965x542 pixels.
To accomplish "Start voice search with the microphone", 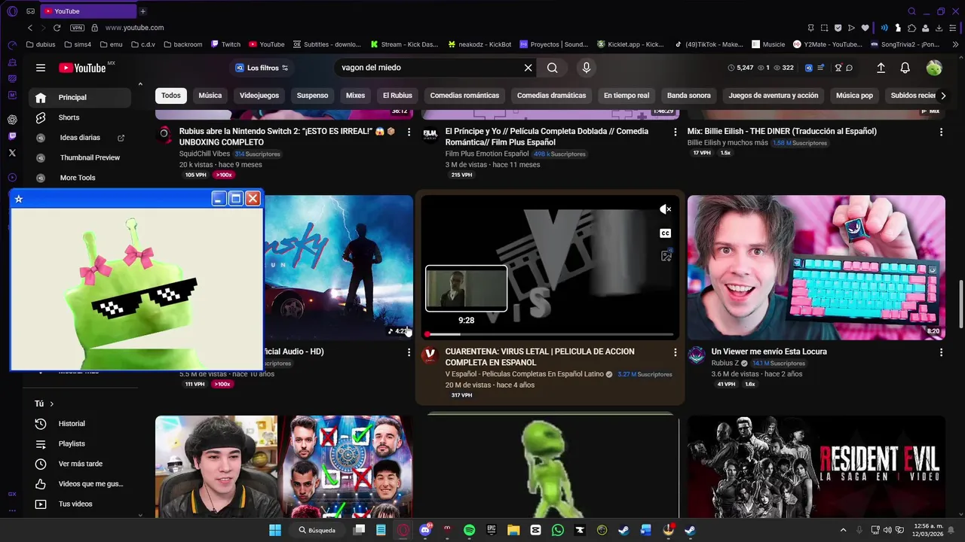I will coord(587,68).
